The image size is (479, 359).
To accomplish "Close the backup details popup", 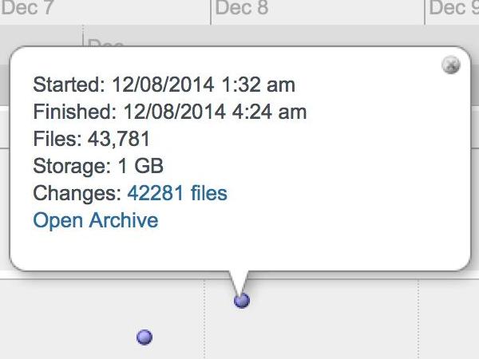I will pos(451,65).
